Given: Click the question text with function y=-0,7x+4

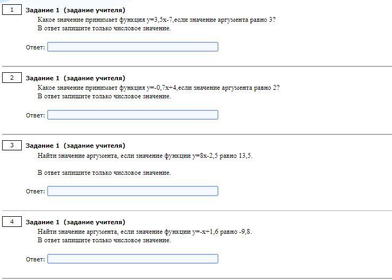Looking at the screenshot, I should [x=158, y=88].
